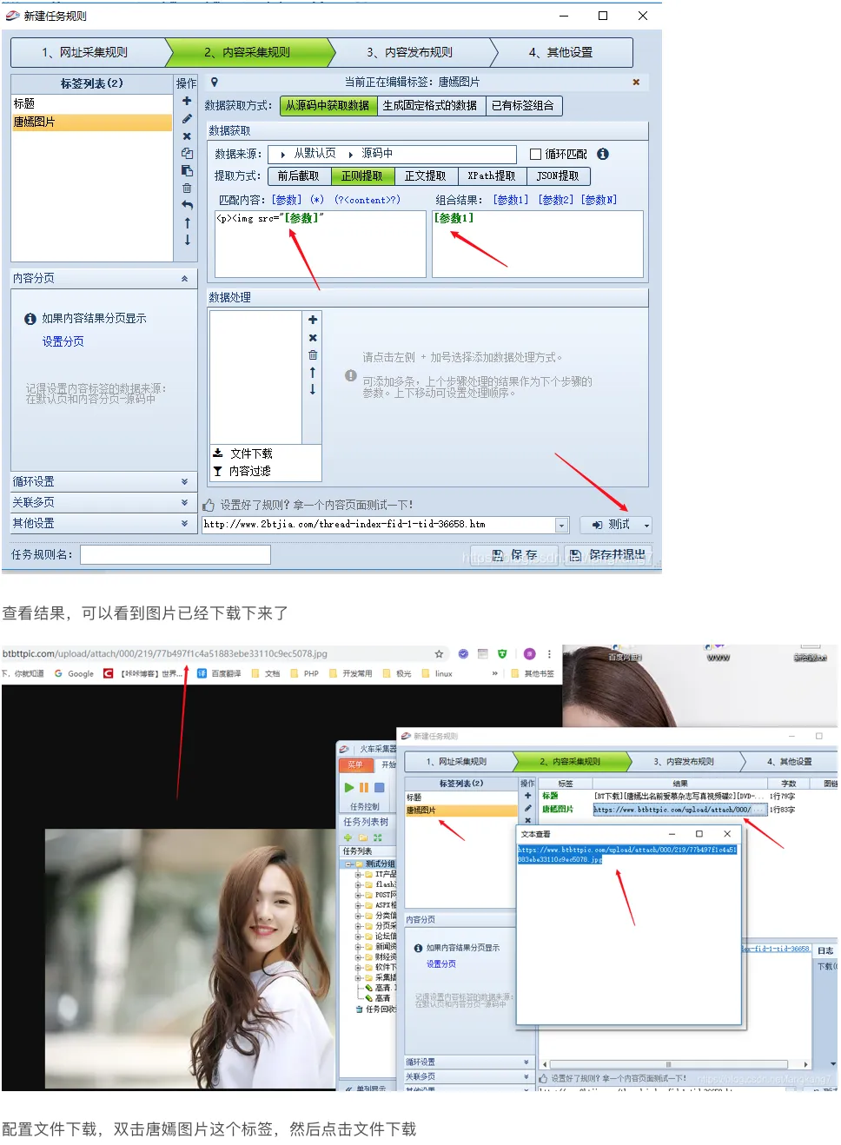Click inside the 任务规则名 input field
Viewport: 841px width, 1145px height.
tap(174, 554)
